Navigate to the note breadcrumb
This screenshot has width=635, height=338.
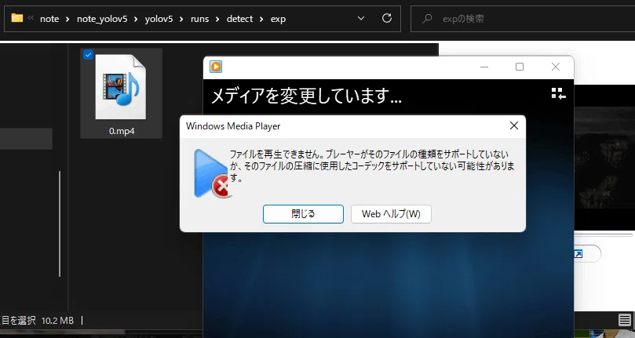(49, 19)
